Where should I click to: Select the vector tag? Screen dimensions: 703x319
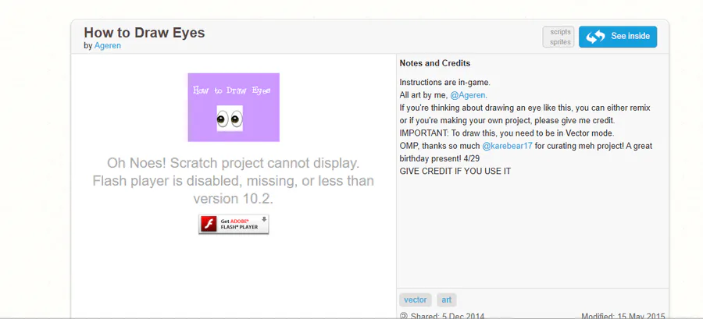(x=416, y=300)
